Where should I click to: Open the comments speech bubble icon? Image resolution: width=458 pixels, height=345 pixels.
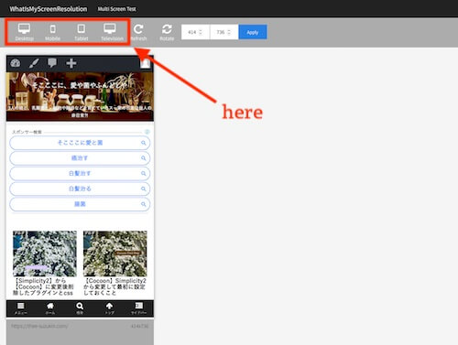tap(52, 63)
